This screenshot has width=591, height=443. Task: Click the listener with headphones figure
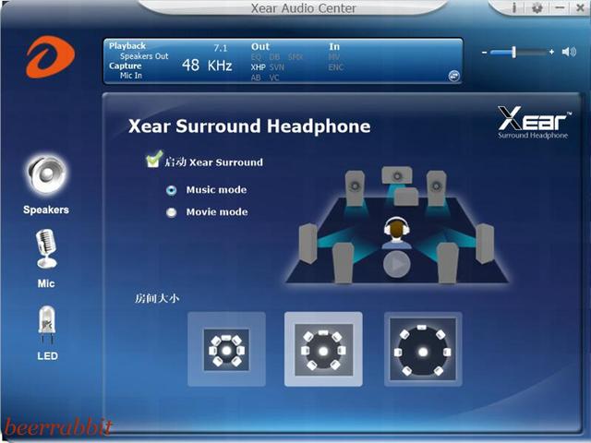click(396, 233)
